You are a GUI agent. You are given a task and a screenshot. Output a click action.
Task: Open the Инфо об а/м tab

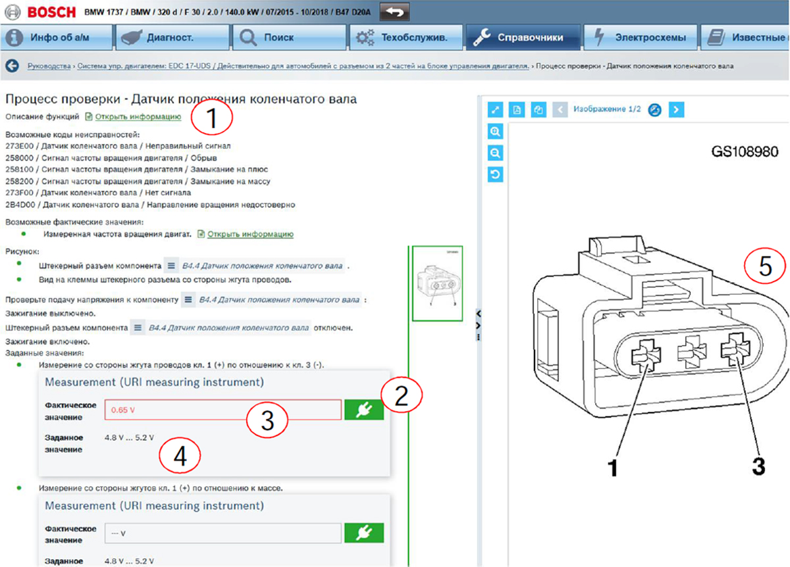[x=57, y=37]
